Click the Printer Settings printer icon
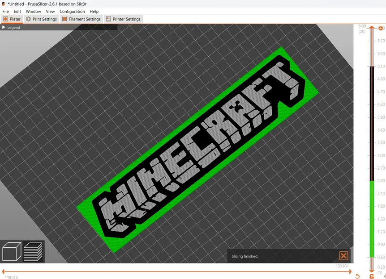The width and height of the screenshot is (386, 279). tap(107, 19)
